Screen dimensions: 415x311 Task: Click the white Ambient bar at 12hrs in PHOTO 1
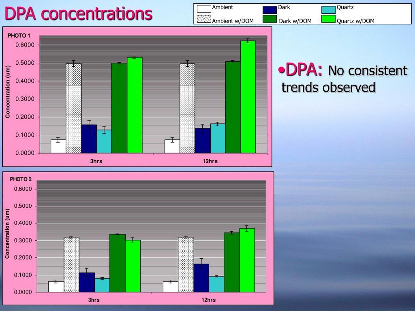[x=172, y=146]
